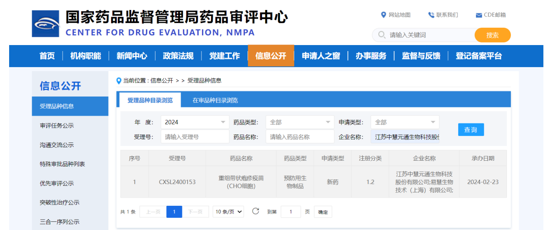Screen dimensions: 546x230
Task: Click the 2024-02-23 承办日期 cell
Action: [483, 182]
